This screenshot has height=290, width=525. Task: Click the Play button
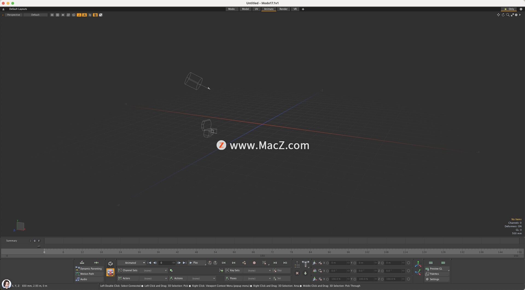point(197,263)
